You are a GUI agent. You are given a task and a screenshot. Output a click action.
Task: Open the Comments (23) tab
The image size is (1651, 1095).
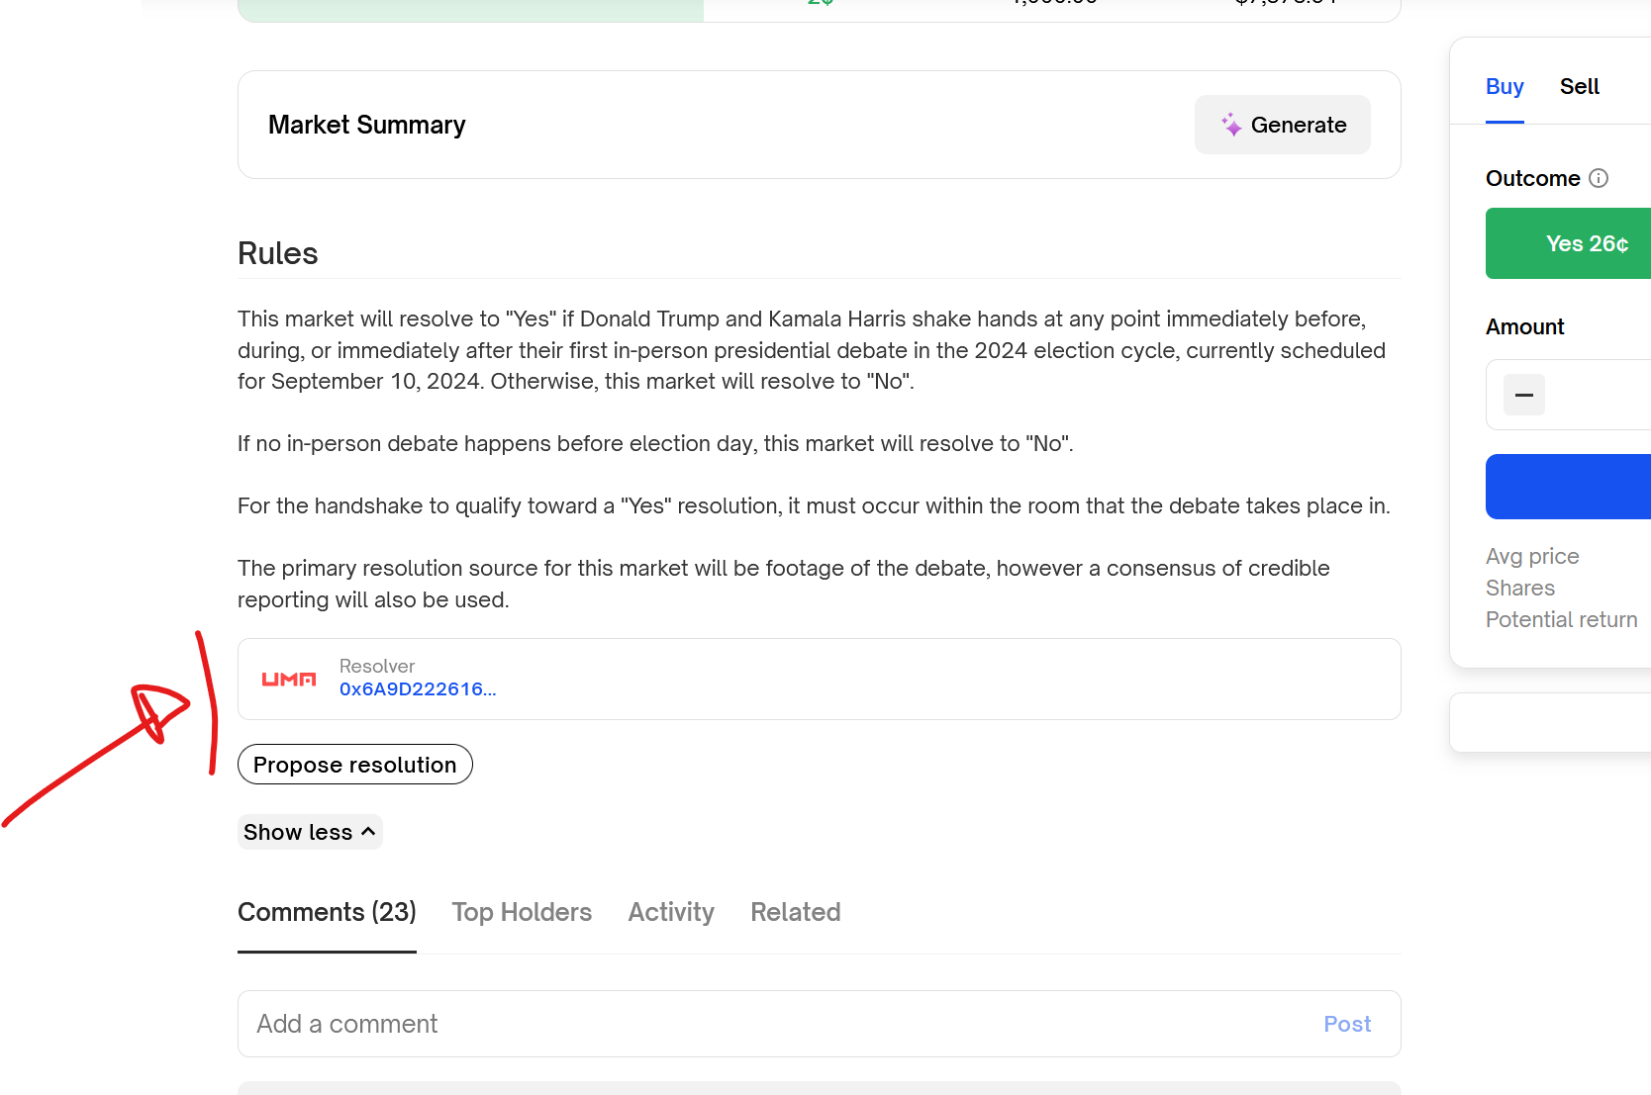coord(327,912)
